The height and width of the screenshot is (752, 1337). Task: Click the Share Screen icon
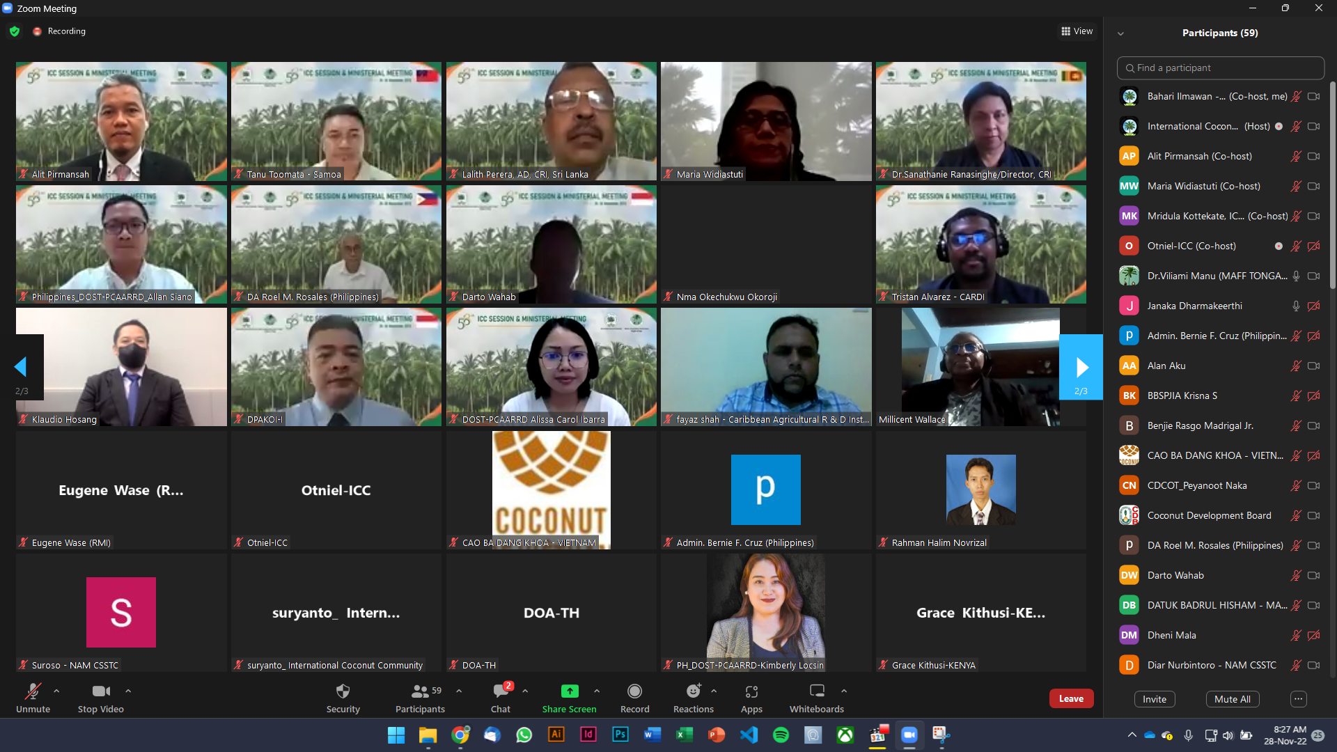tap(569, 691)
